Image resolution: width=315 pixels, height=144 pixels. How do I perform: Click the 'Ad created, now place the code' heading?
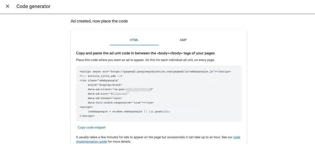click(x=99, y=21)
